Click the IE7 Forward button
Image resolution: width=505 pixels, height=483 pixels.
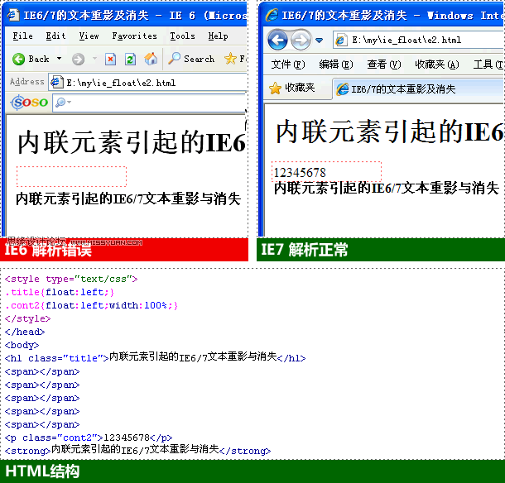click(301, 41)
